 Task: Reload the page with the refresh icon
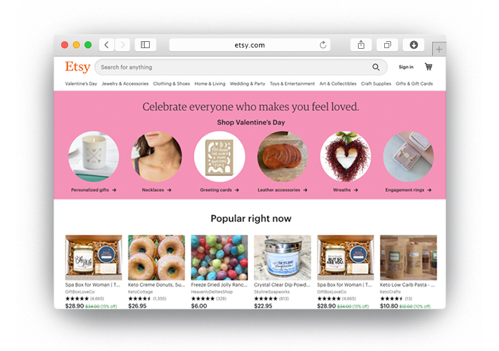click(323, 45)
